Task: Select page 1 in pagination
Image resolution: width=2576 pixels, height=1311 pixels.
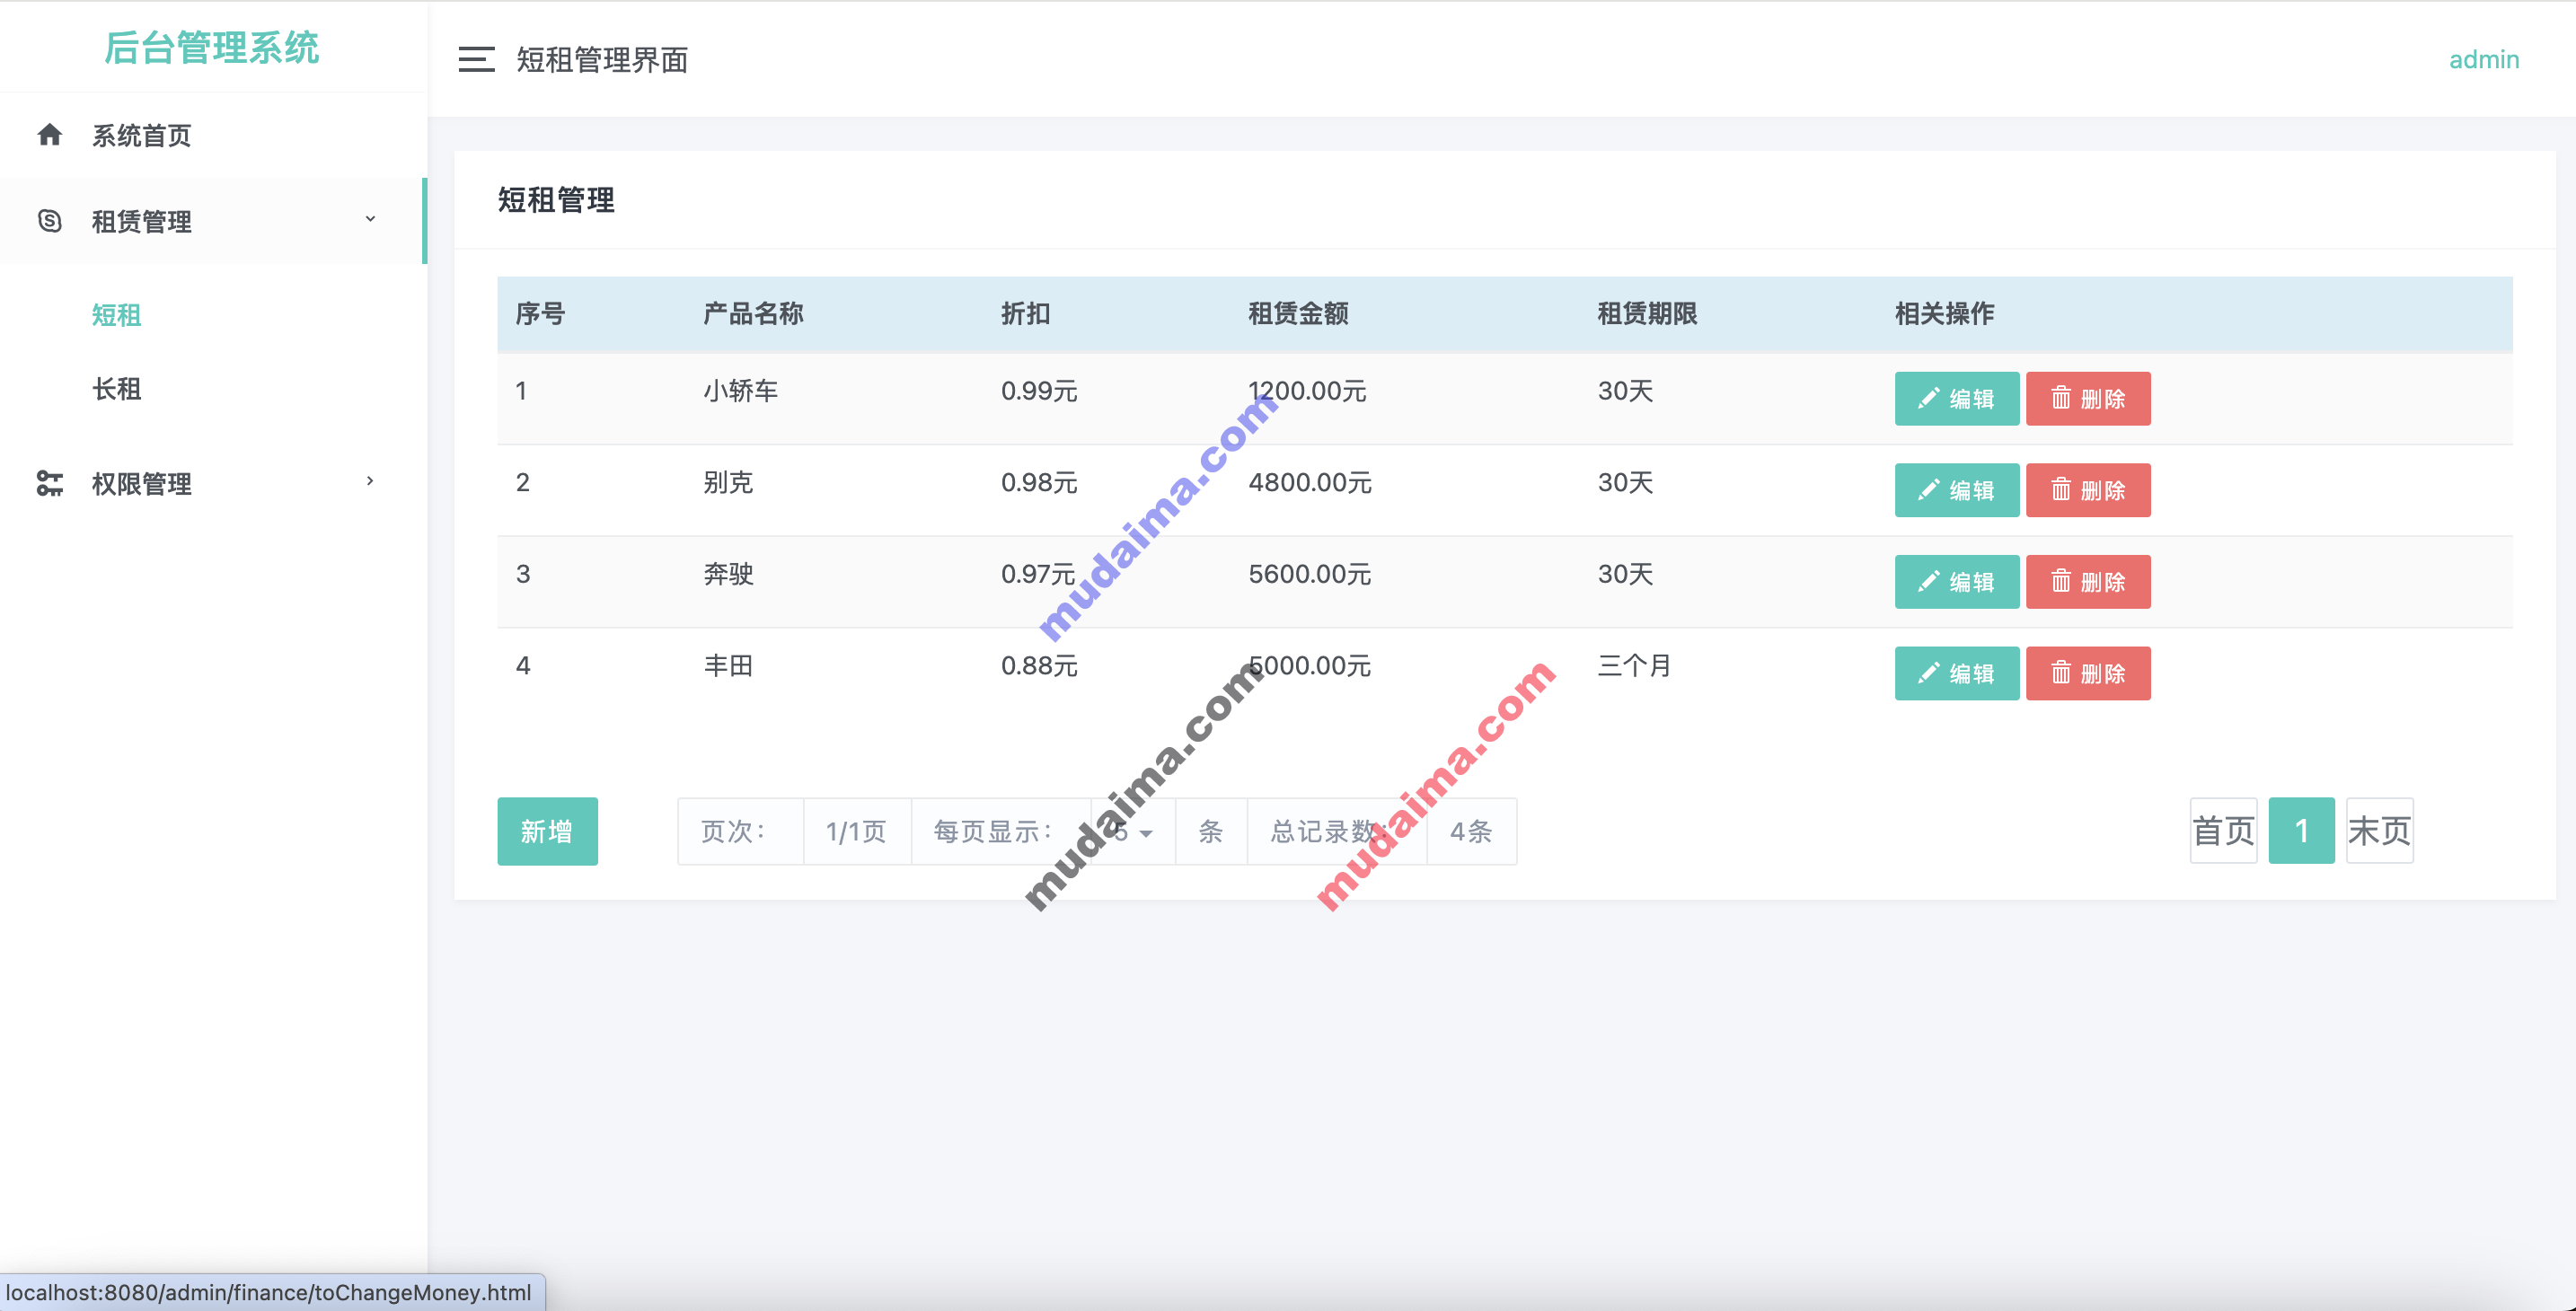Action: pos(2302,831)
